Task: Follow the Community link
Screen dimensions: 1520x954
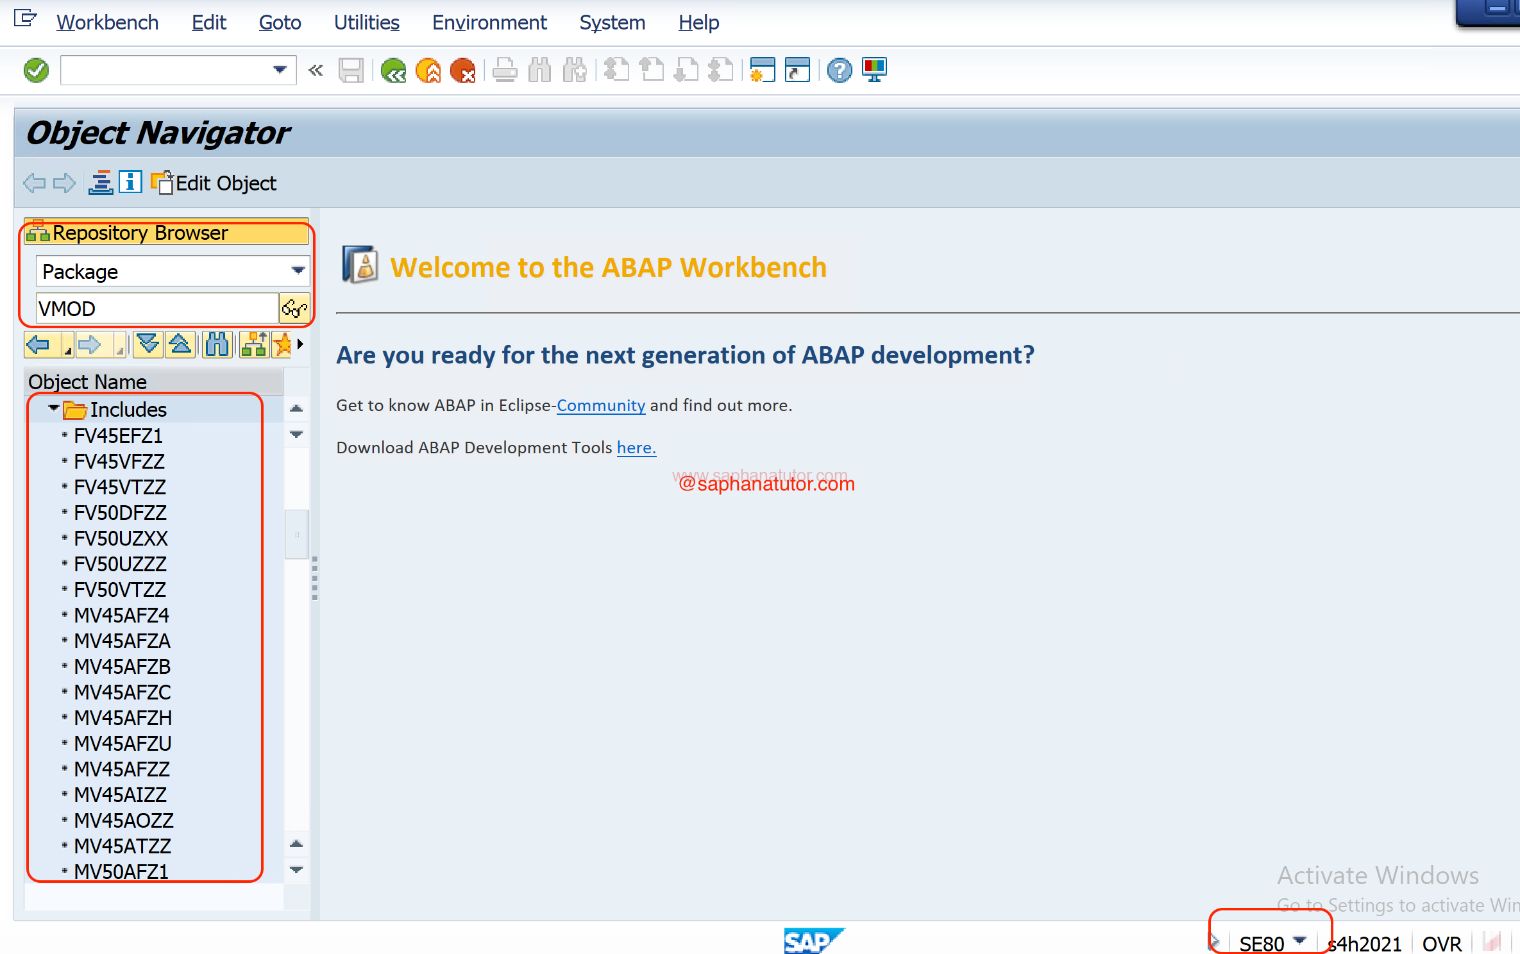Action: 601,405
